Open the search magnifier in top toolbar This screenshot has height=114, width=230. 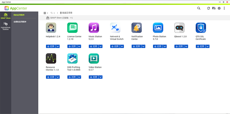pyautogui.click(x=199, y=8)
